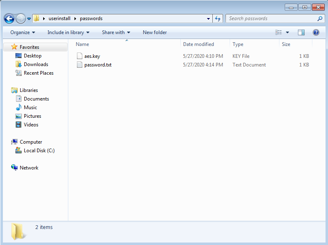Select Network in the navigation pane
The height and width of the screenshot is (245, 328).
[29, 168]
